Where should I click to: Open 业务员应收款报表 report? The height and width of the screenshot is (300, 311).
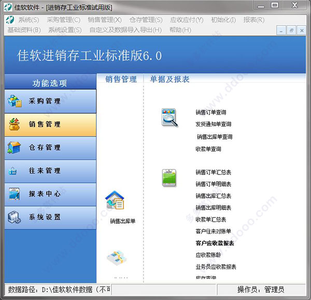coord(216,267)
